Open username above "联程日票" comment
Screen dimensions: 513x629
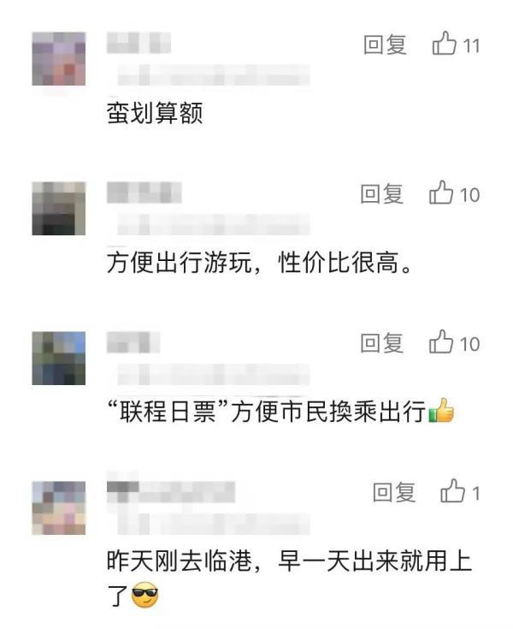pyautogui.click(x=133, y=342)
